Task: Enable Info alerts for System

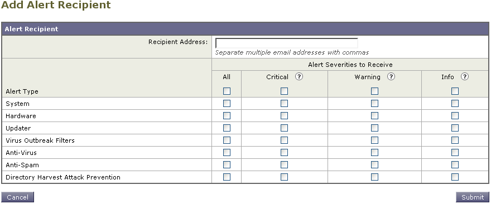Action: (455, 103)
